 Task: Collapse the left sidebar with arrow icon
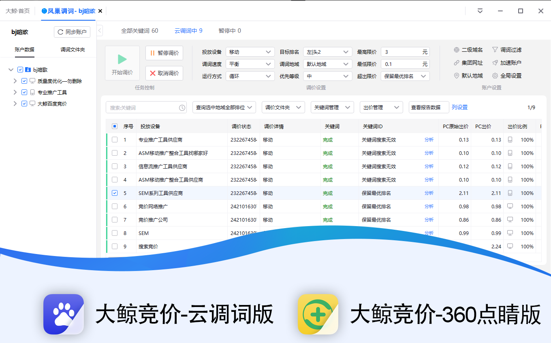[100, 31]
